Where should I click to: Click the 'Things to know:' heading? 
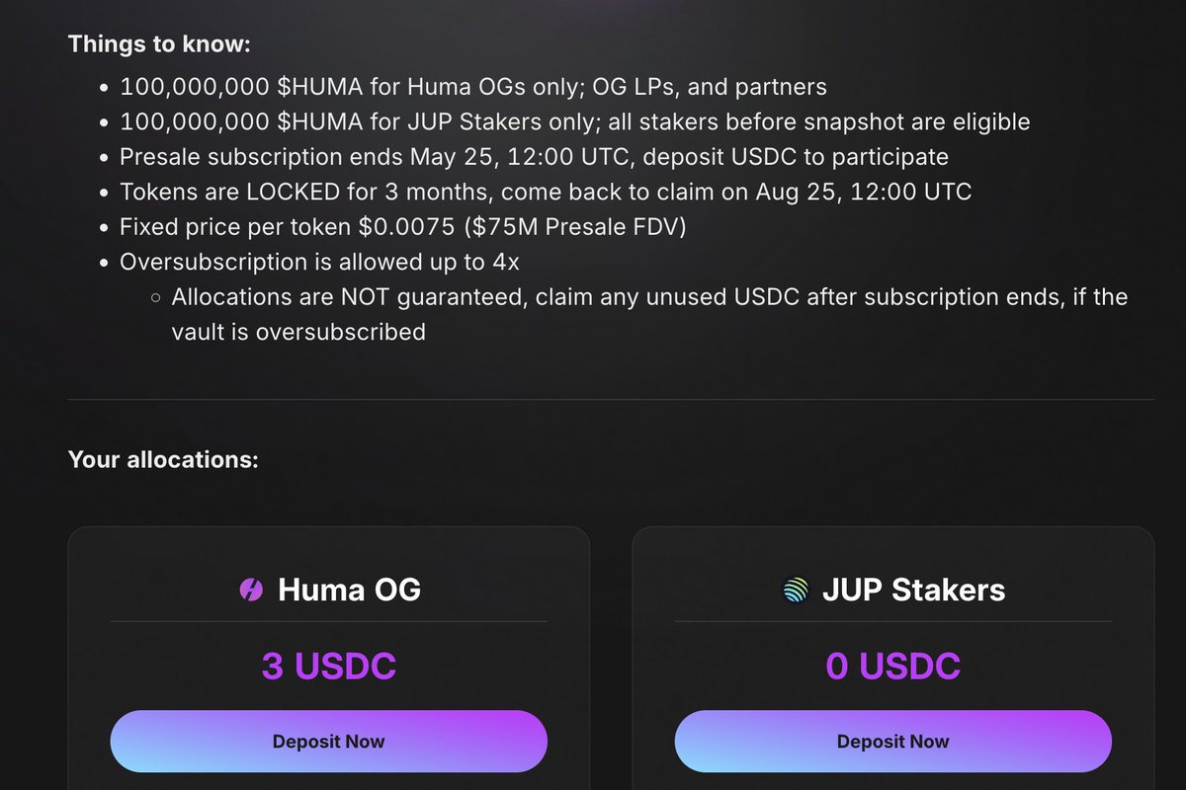coord(159,44)
